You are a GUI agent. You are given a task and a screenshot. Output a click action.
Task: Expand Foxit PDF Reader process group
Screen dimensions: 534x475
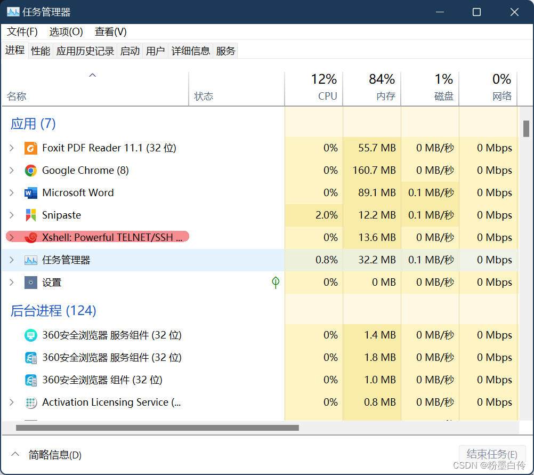coord(12,148)
